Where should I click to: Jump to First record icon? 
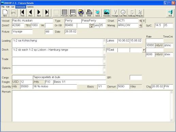[x=22, y=13]
